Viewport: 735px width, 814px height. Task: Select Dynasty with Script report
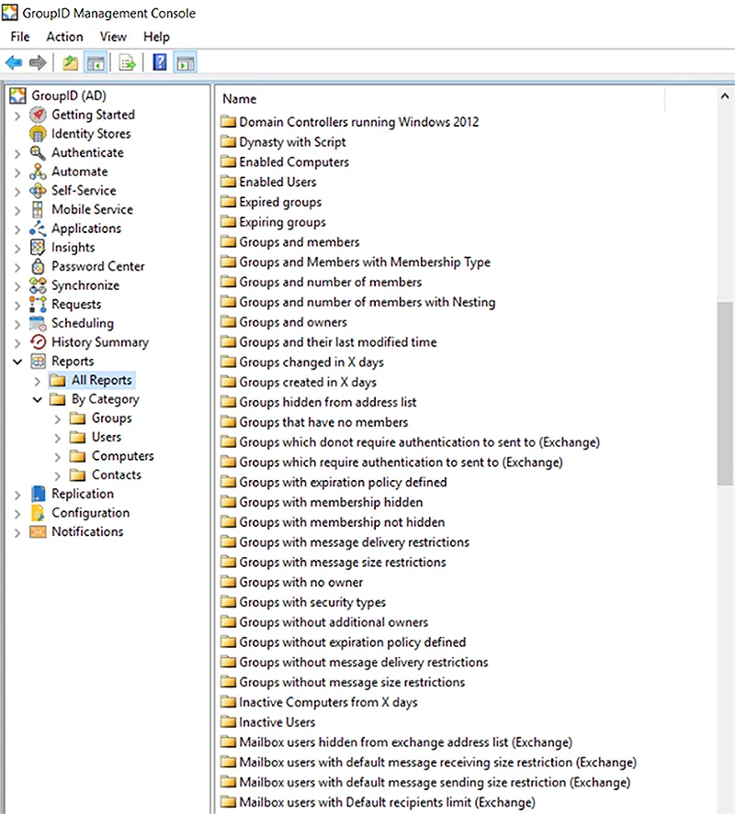pyautogui.click(x=292, y=141)
